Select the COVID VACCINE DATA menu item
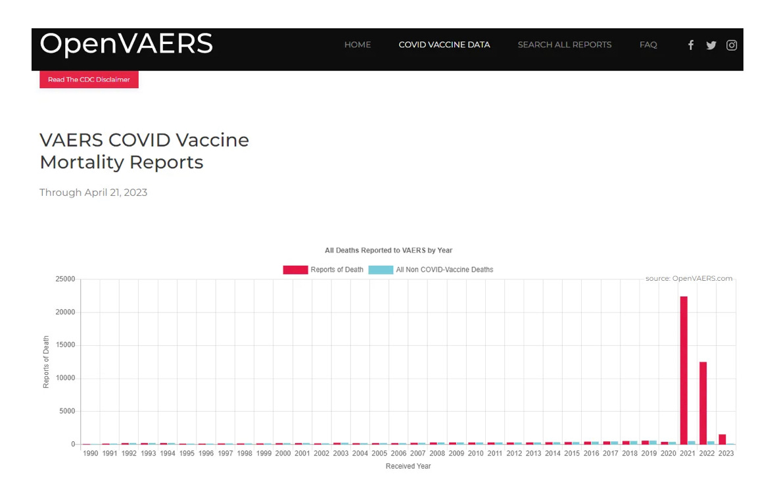This screenshot has height=482, width=775. coord(444,45)
